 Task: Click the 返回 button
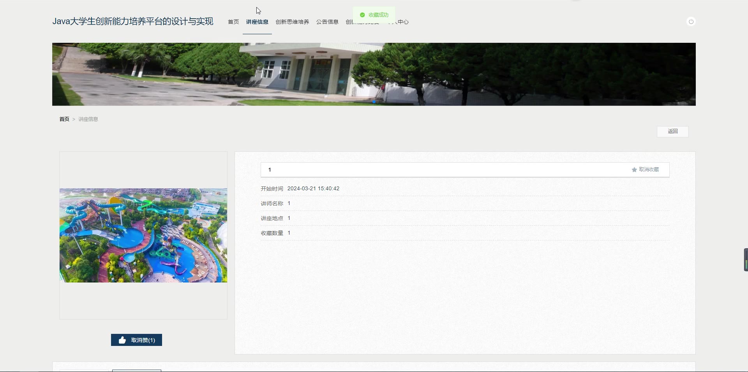point(673,132)
